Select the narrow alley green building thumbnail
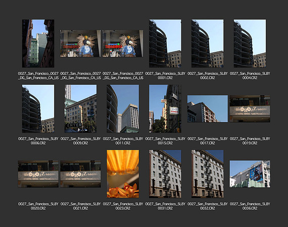 (38, 43)
